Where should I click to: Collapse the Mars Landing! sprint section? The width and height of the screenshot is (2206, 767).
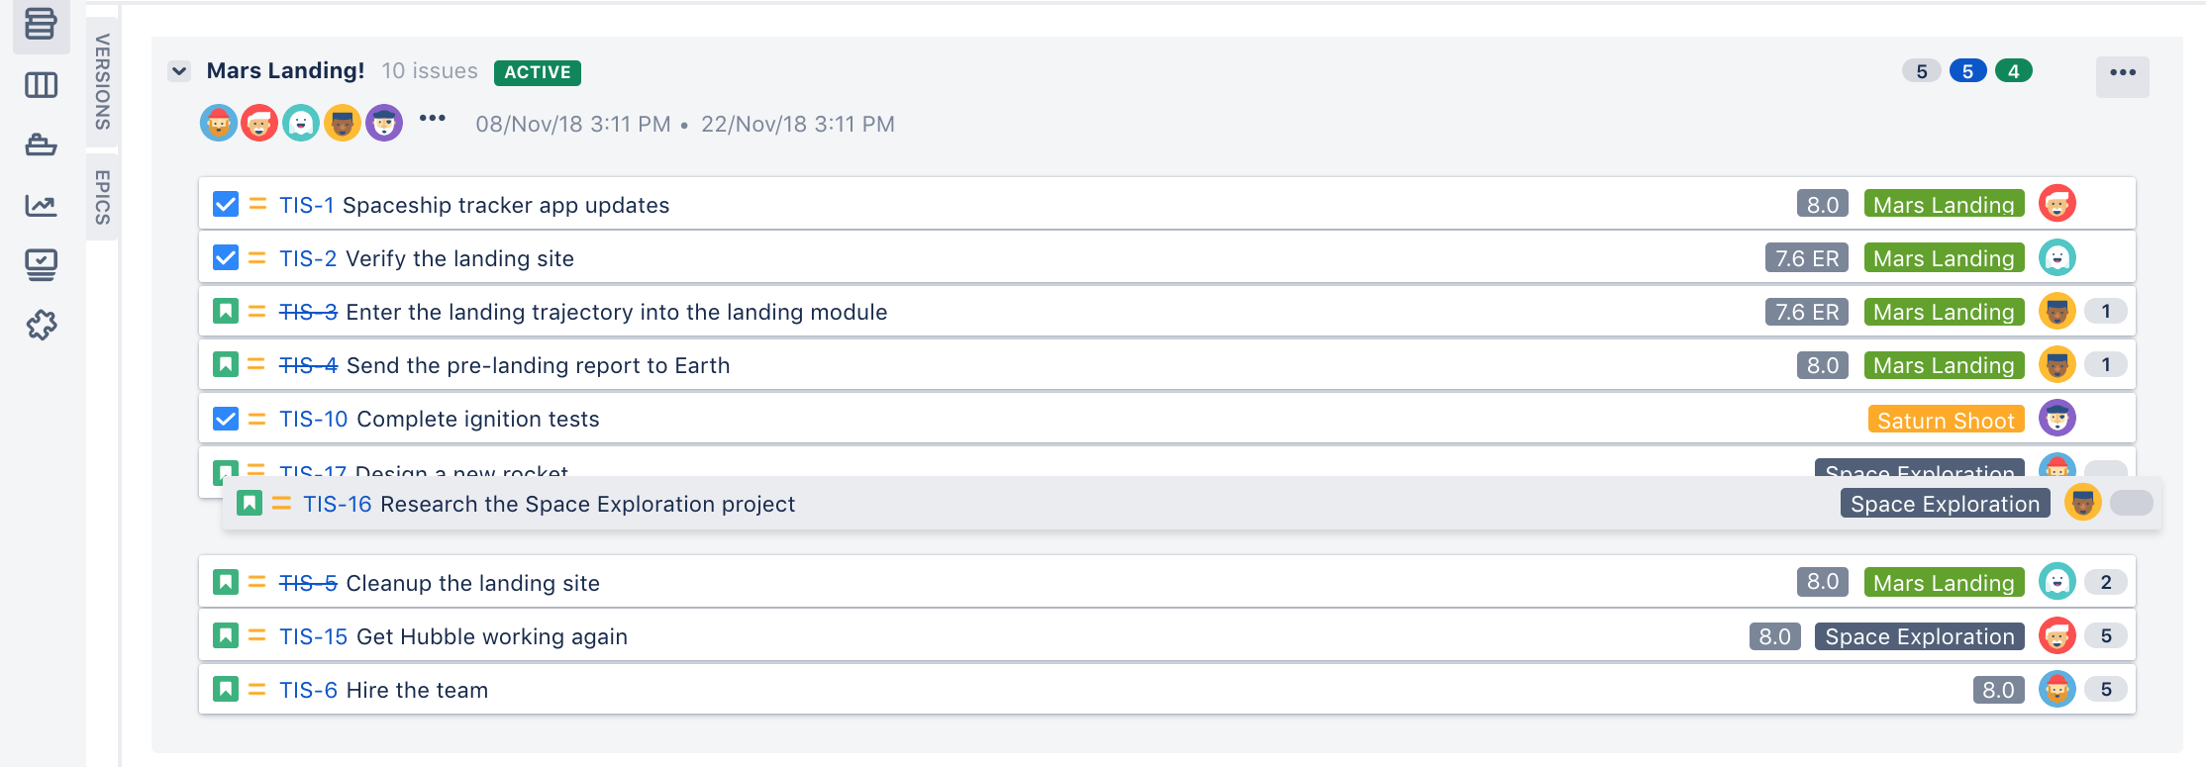click(x=179, y=71)
